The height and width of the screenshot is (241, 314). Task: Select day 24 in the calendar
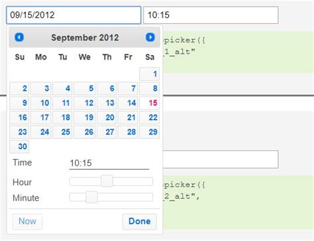click(41, 132)
